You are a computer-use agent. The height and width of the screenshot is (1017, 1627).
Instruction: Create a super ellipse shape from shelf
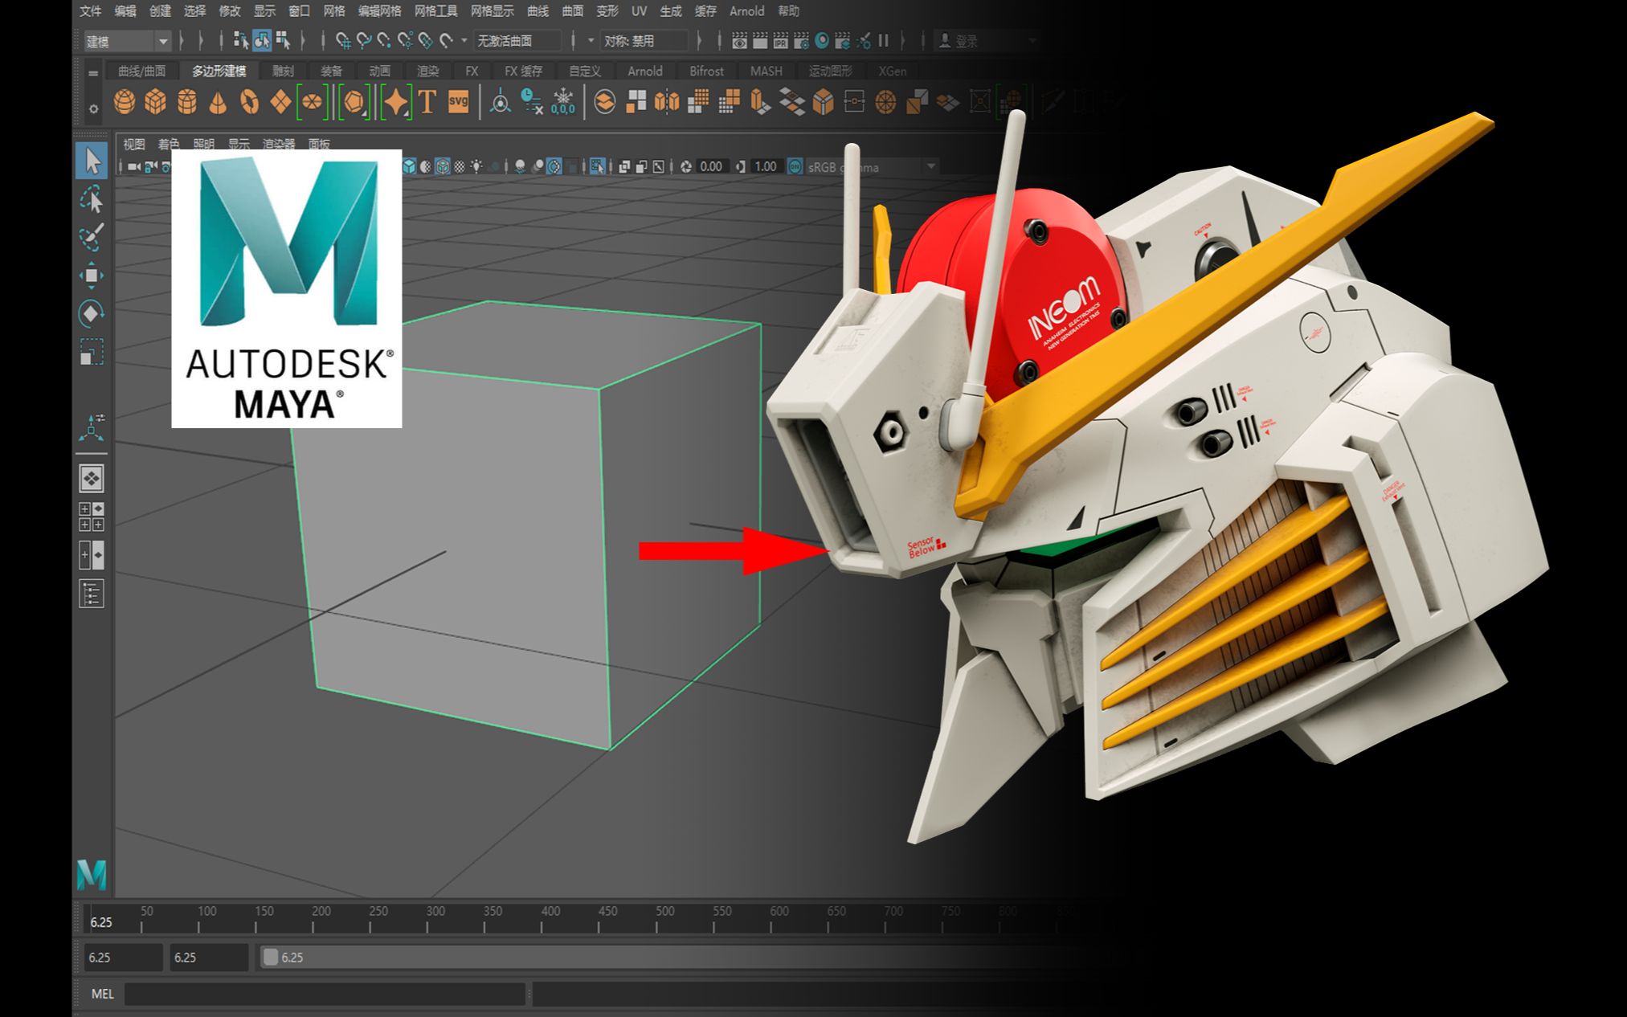(396, 102)
